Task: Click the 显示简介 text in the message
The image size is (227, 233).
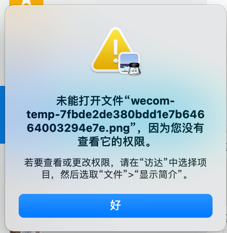Action: click(158, 174)
